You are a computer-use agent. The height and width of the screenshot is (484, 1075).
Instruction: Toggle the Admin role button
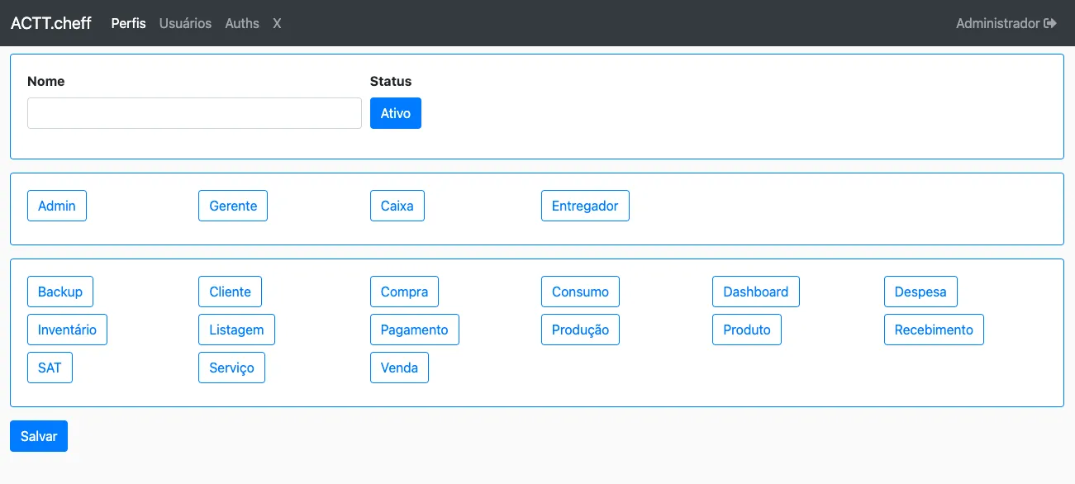pos(57,206)
